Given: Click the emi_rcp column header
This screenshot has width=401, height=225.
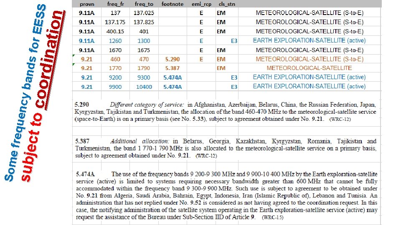Looking at the screenshot, I should coord(201,4).
